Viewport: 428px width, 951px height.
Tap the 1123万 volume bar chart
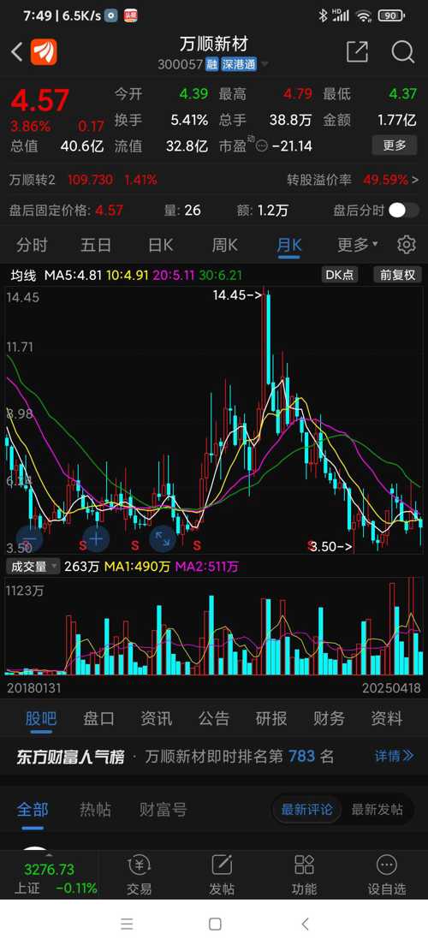[215, 627]
